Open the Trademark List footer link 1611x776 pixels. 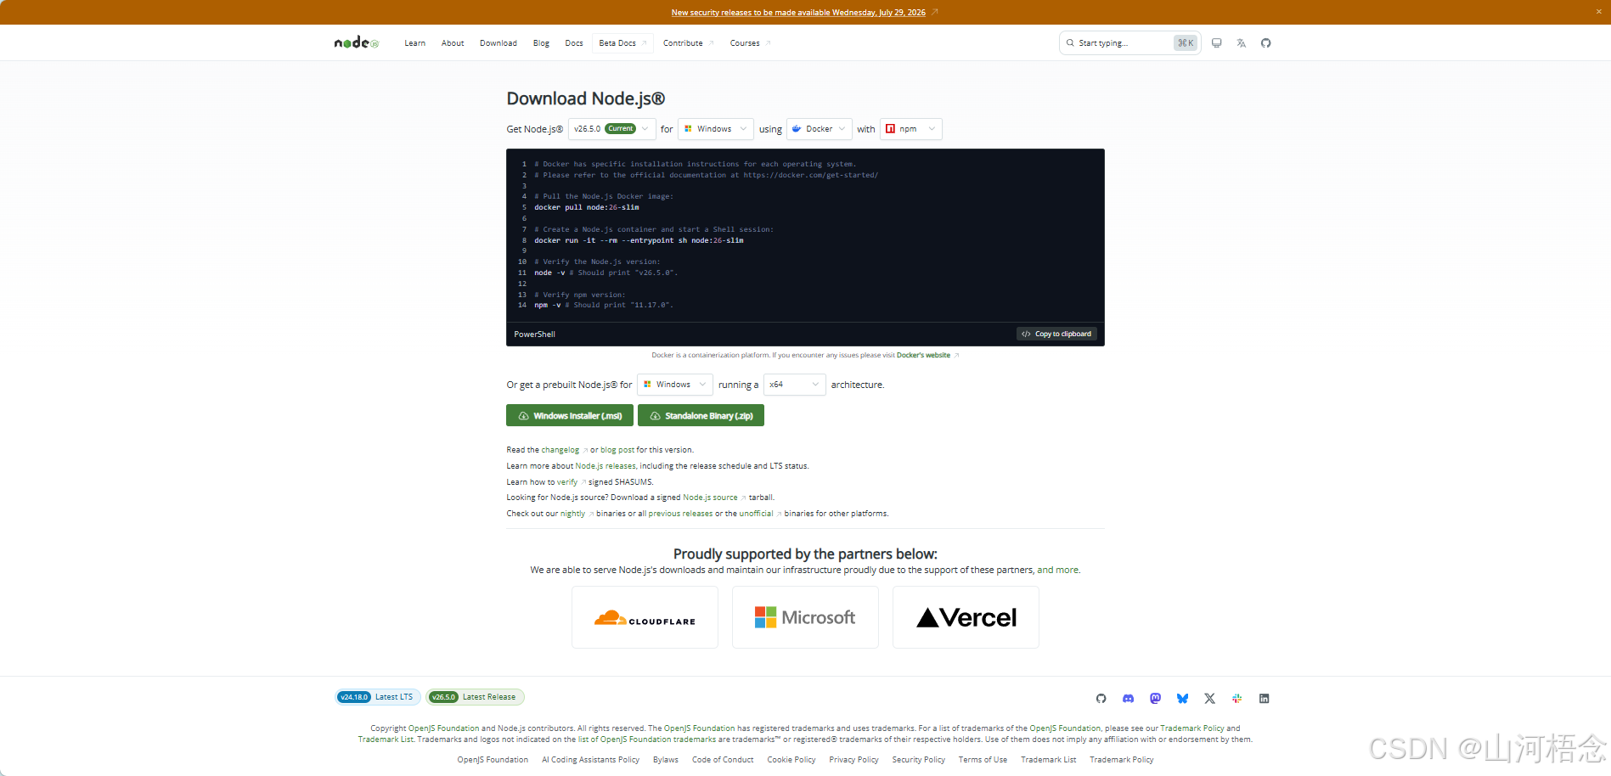[1048, 760]
